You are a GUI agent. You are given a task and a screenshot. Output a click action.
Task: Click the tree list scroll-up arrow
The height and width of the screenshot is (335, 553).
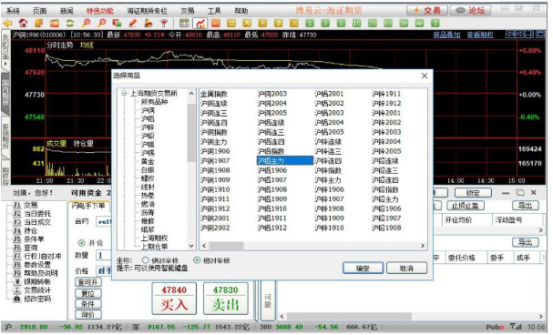pos(191,94)
